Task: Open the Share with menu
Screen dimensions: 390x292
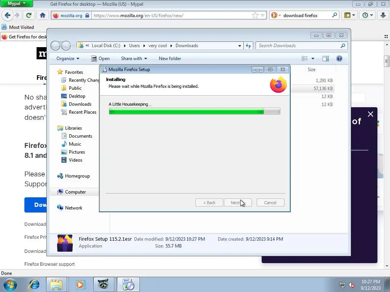Action: (134, 59)
